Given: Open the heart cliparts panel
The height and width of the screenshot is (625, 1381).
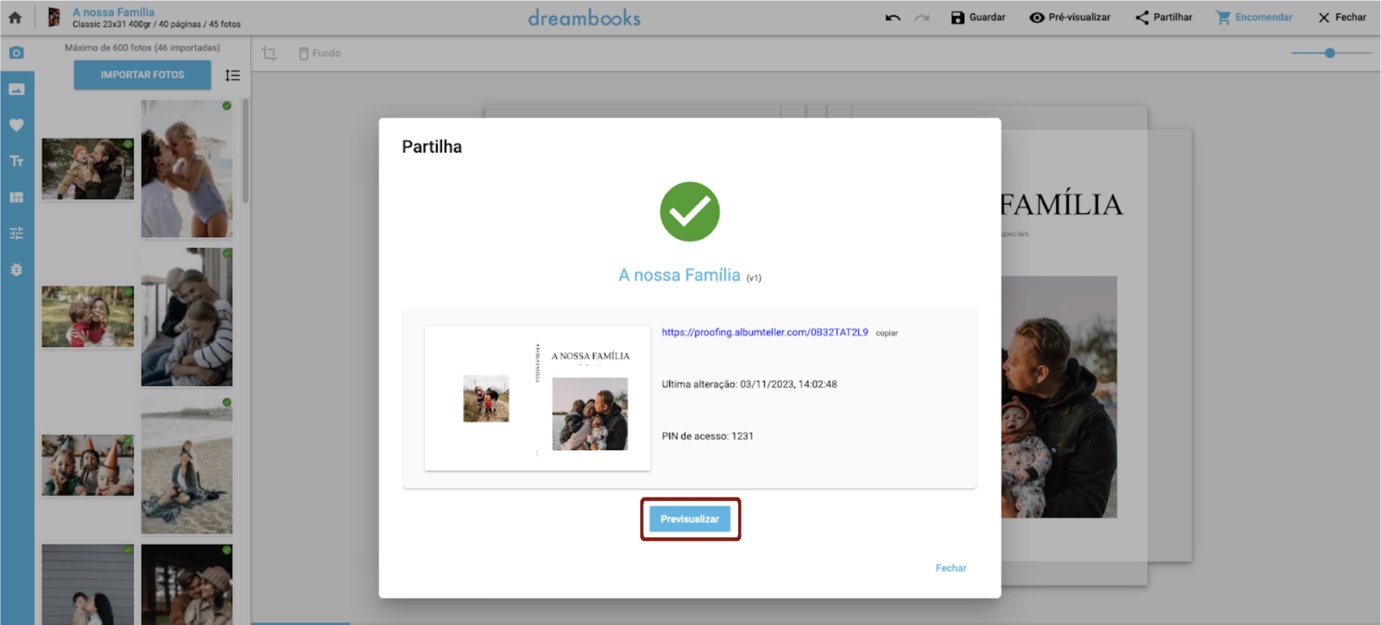Looking at the screenshot, I should 17,125.
